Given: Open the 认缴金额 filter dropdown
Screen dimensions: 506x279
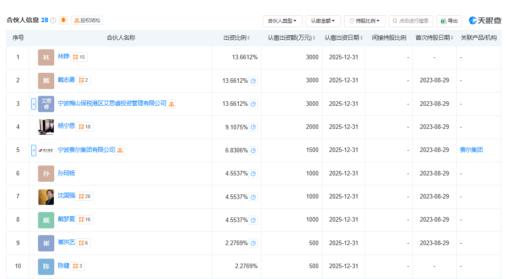Looking at the screenshot, I should pyautogui.click(x=323, y=21).
